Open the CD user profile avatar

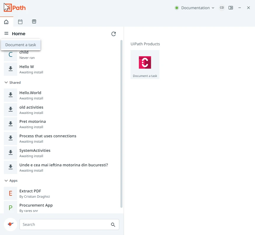[222, 8]
